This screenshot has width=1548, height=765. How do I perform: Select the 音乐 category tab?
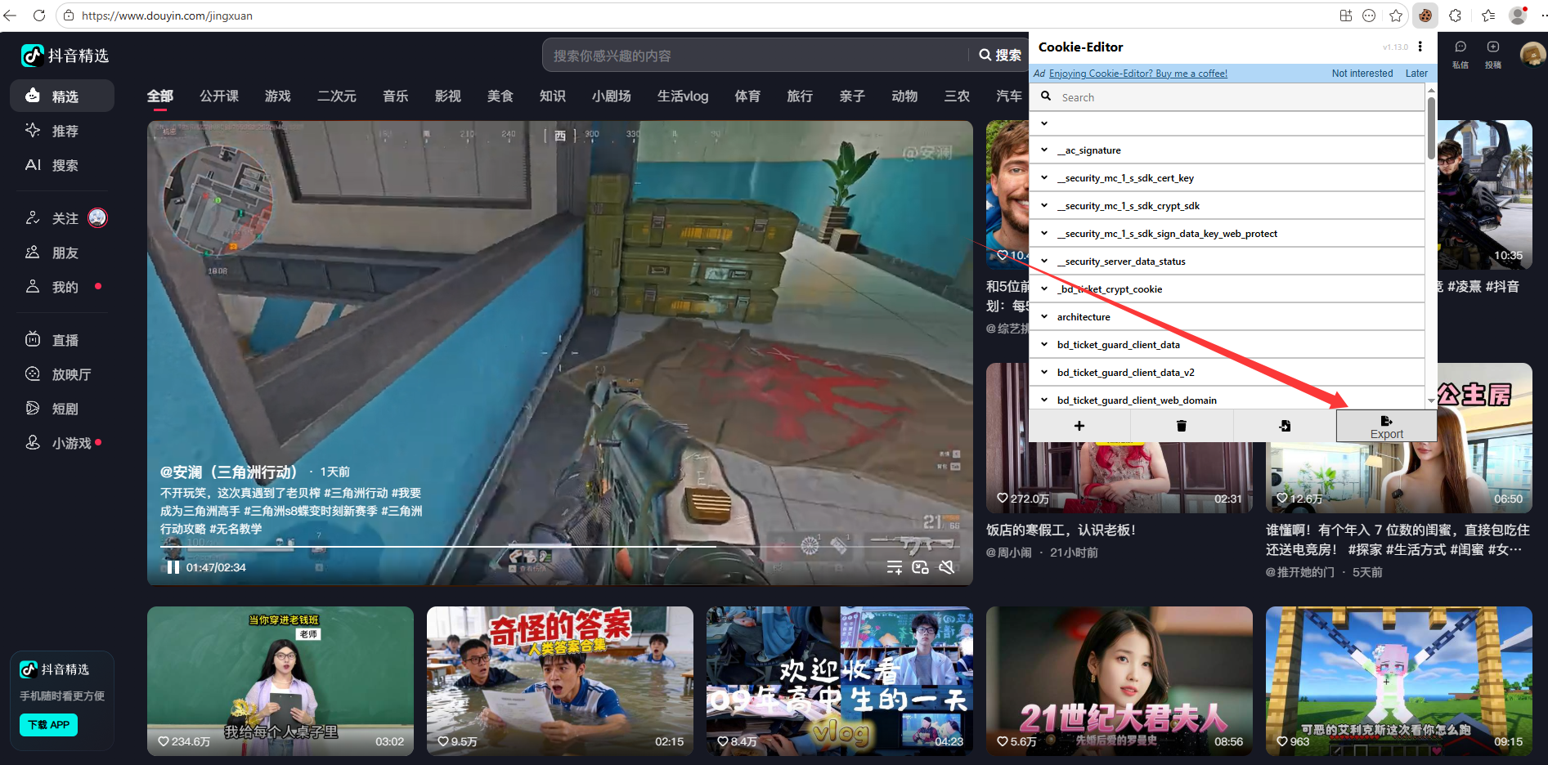[x=396, y=96]
